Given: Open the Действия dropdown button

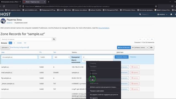Looking at the screenshot, I should pos(5,48).
